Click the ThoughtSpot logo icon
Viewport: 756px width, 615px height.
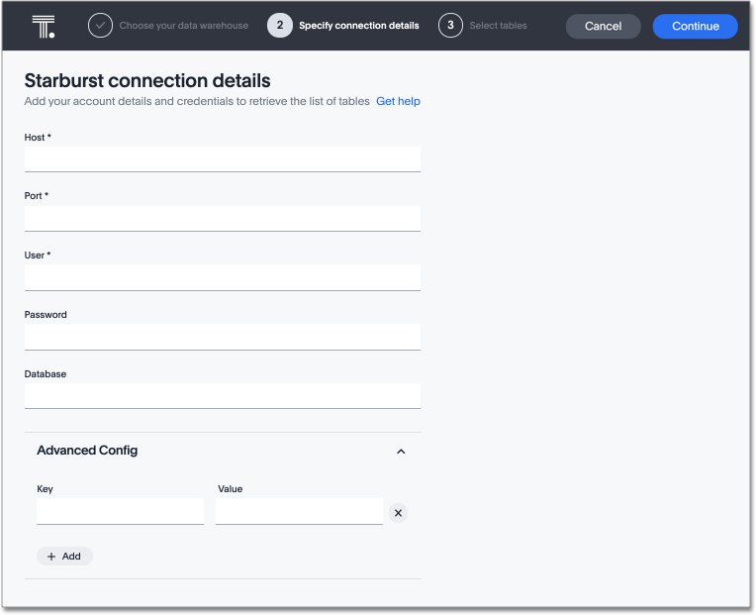pyautogui.click(x=43, y=26)
